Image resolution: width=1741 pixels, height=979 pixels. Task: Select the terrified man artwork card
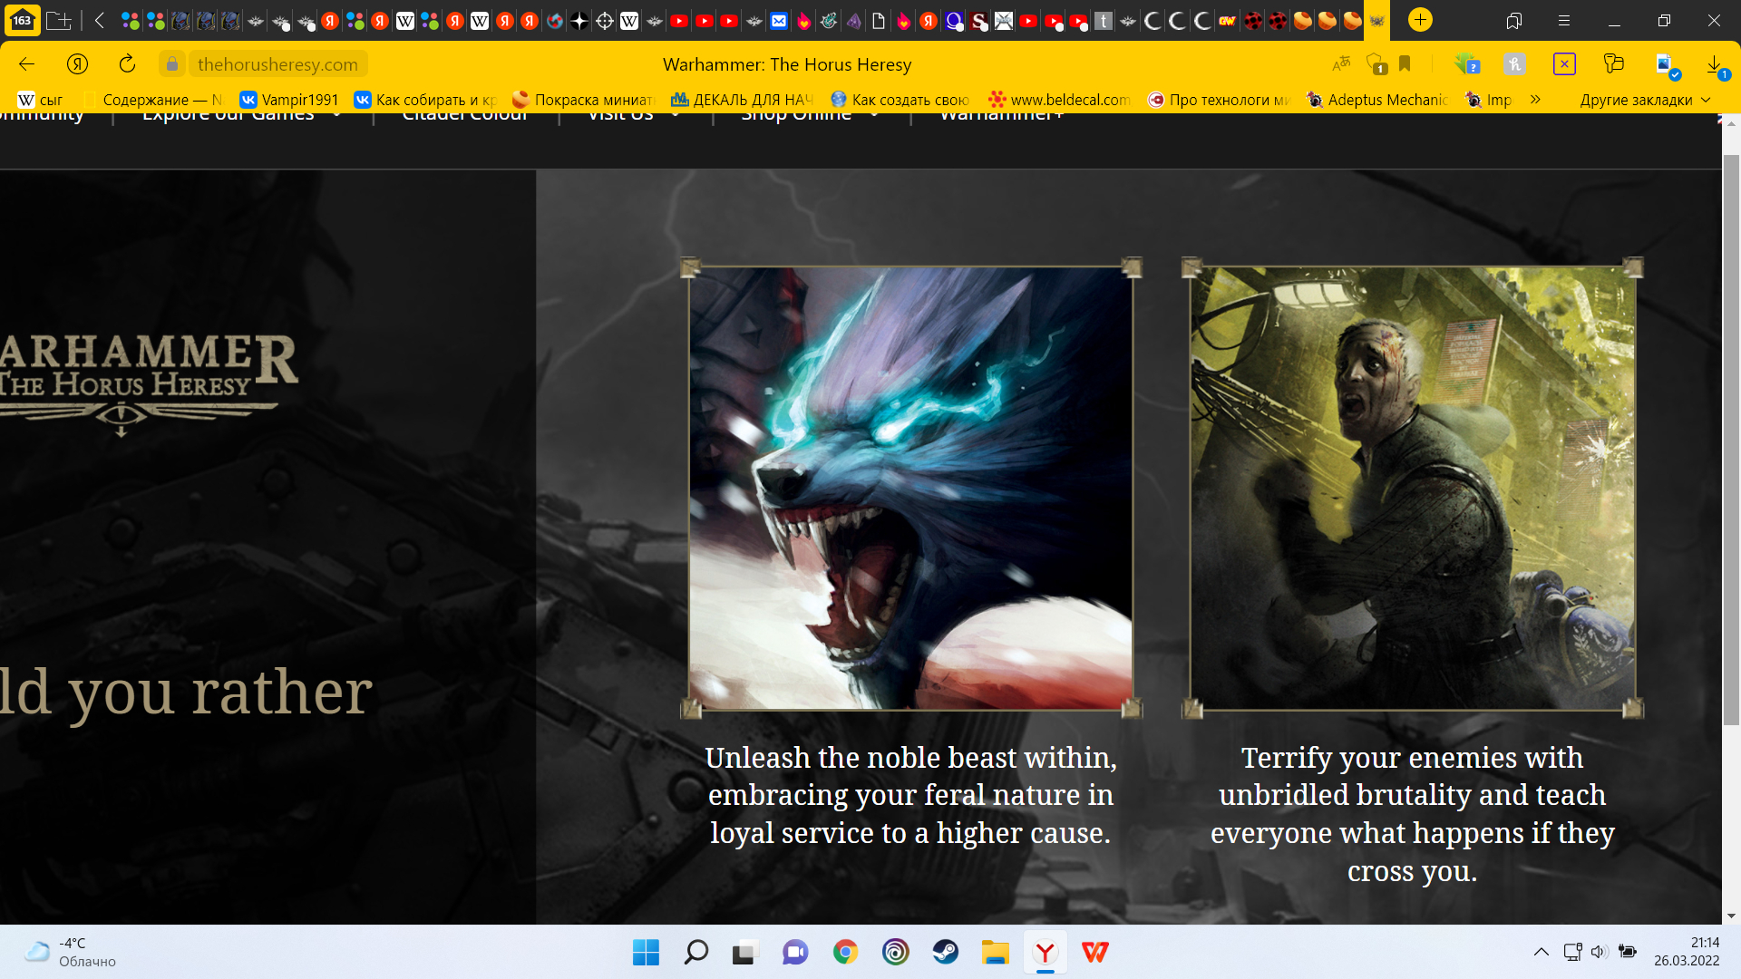point(1412,488)
